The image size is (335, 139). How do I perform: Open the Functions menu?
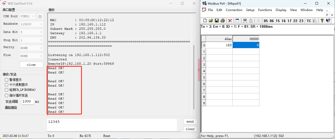(x=265, y=10)
